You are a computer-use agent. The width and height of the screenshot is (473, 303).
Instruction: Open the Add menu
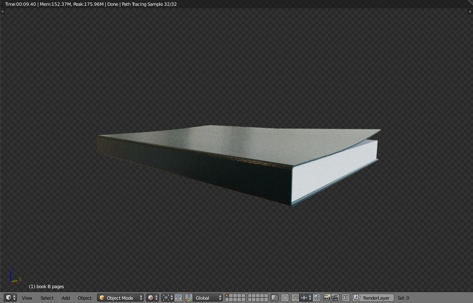(x=65, y=298)
